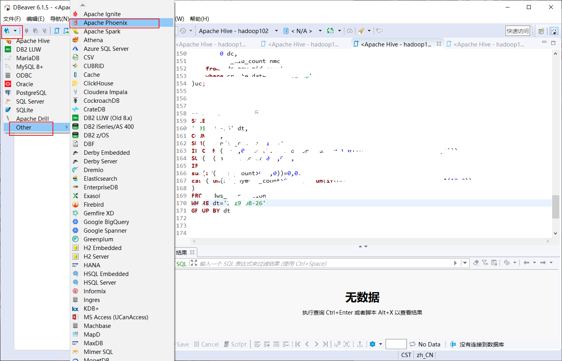Select Greenplum from the driver list
The height and width of the screenshot is (361, 562).
tap(122, 239)
